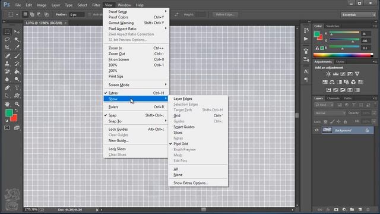
Task: Select the Paint Bucket tool
Action: 17,71
